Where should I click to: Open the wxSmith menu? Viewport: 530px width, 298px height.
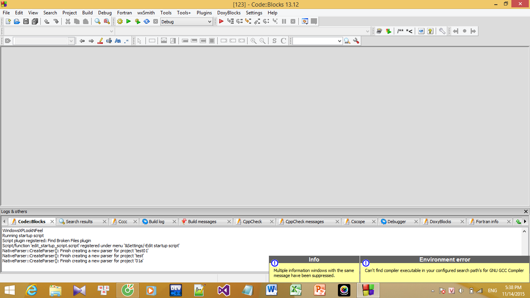pos(146,12)
